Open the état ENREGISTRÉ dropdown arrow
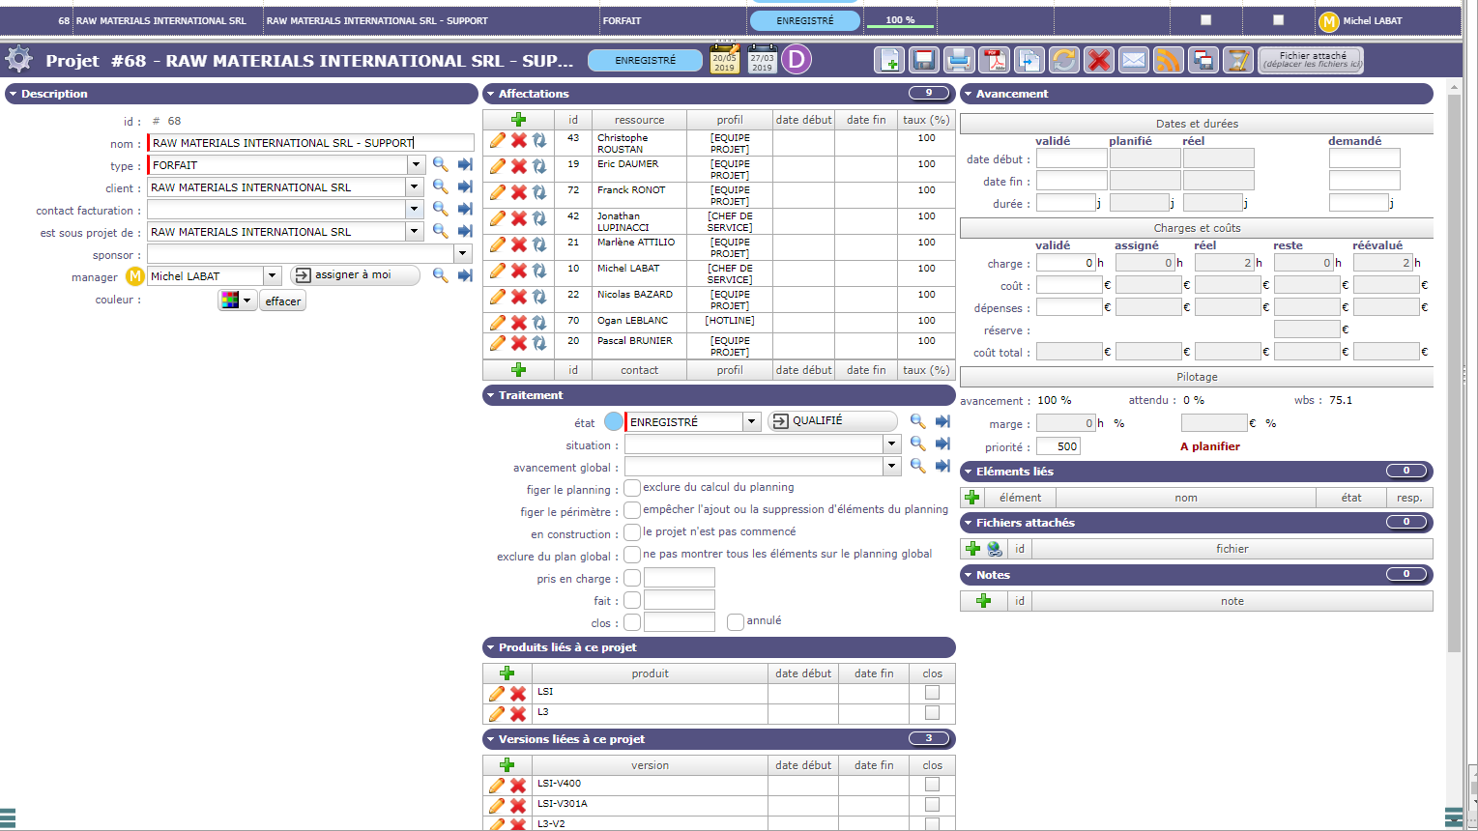Screen dimensions: 1478x831 (751, 422)
